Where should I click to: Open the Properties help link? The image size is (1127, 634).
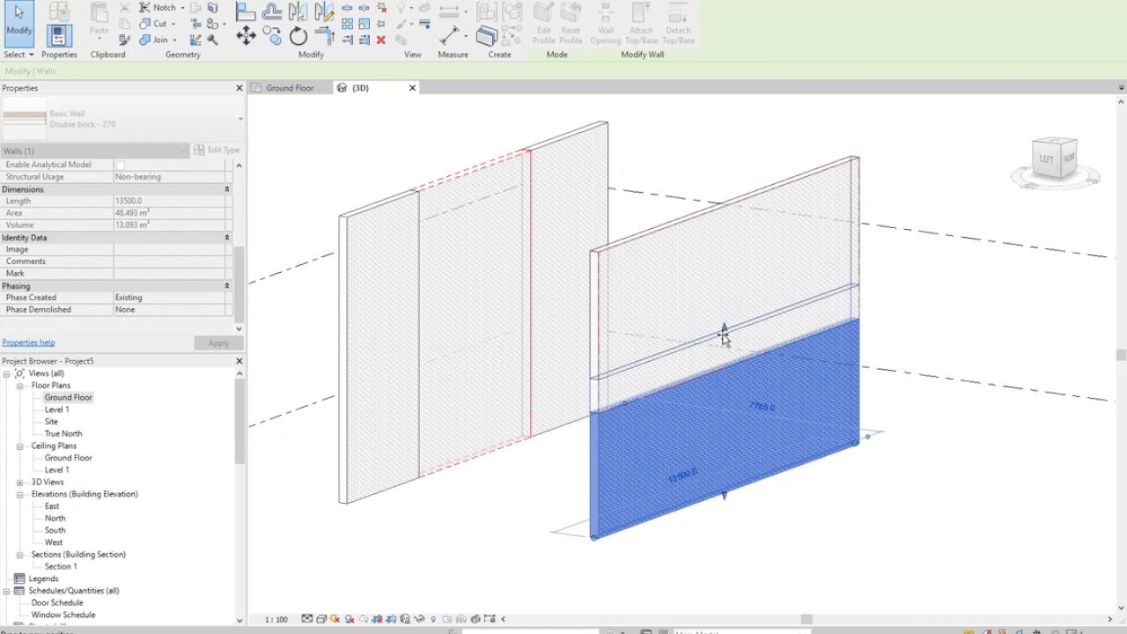pos(28,343)
